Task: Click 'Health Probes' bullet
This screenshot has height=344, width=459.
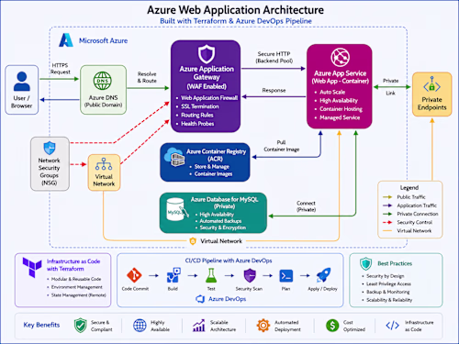Action: tap(197, 124)
